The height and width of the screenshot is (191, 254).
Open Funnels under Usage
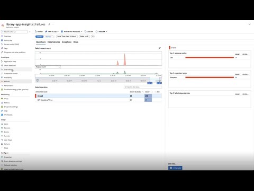pos(7,136)
